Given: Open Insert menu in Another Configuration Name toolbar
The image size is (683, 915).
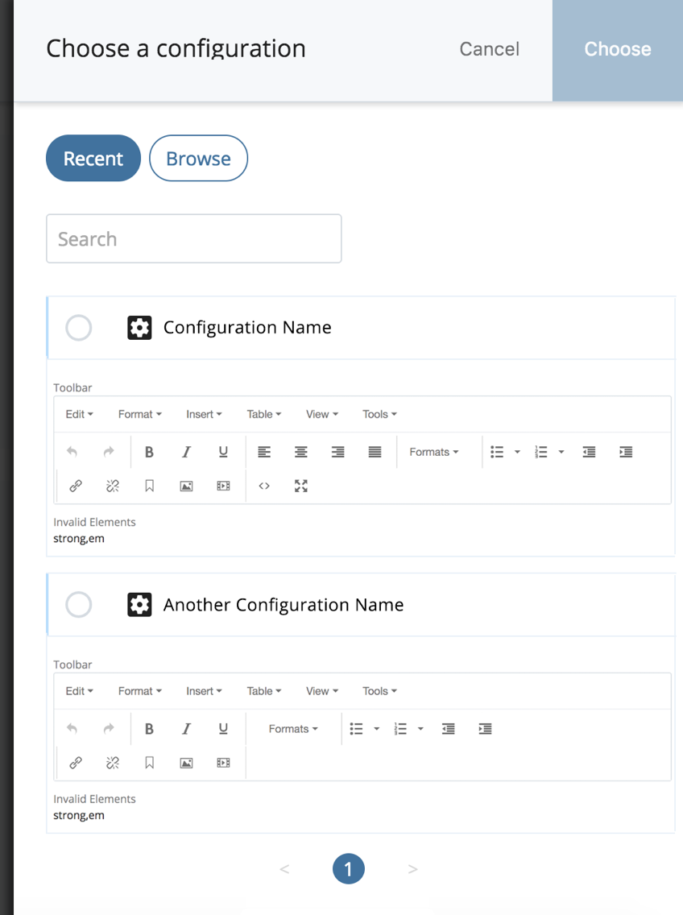Looking at the screenshot, I should coord(205,691).
